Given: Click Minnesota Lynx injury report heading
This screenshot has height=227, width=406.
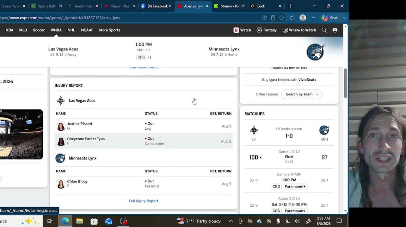Looking at the screenshot, I should click(x=83, y=158).
